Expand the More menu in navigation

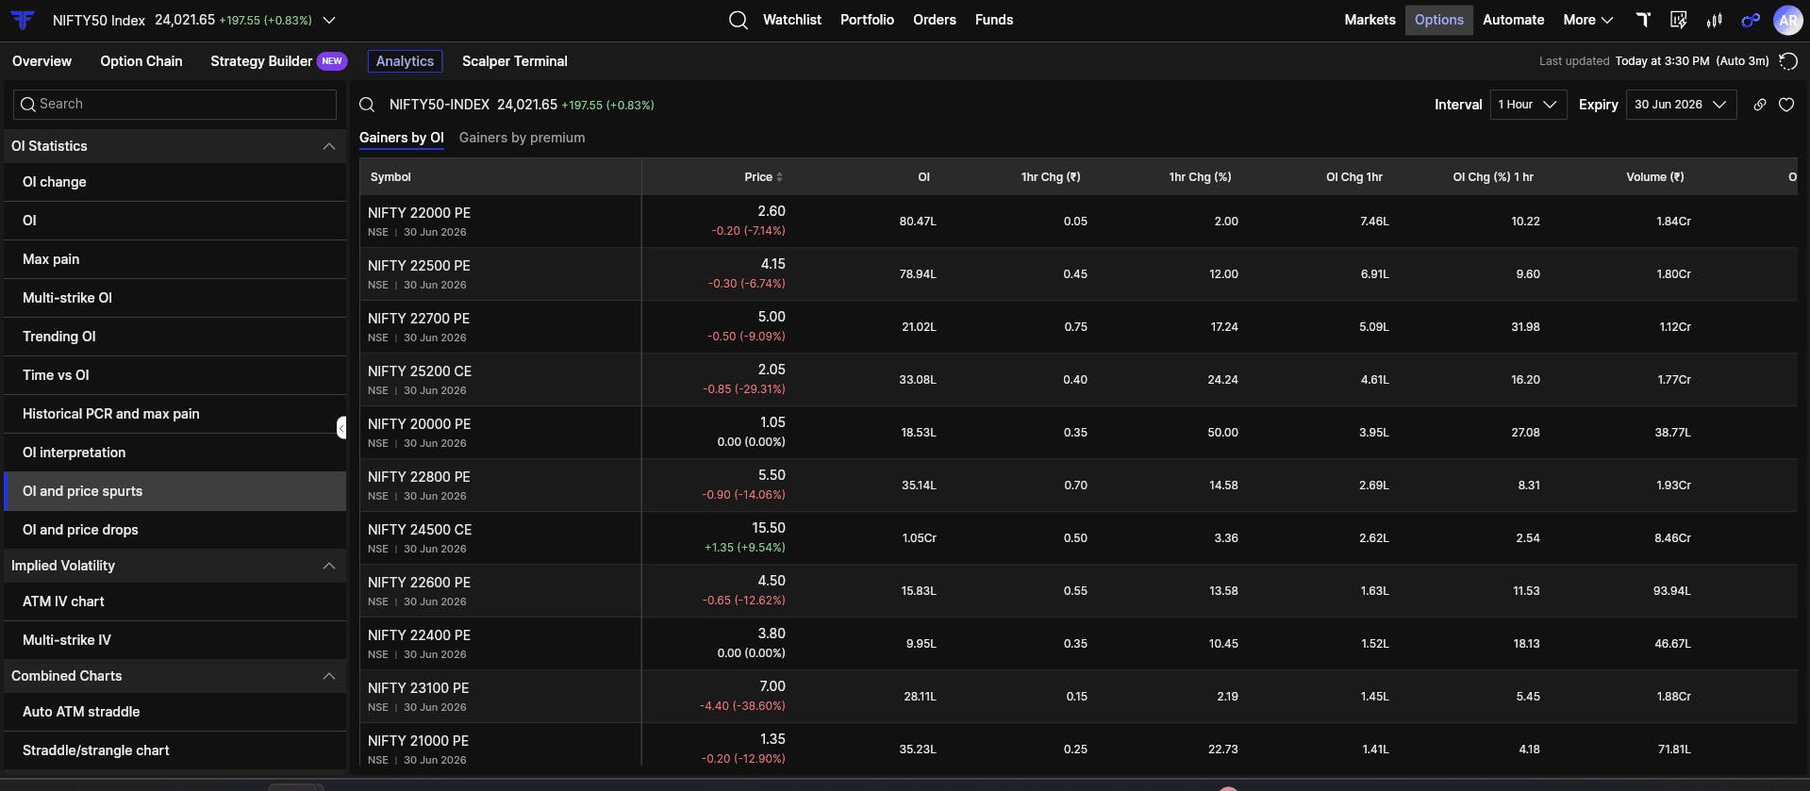pos(1588,20)
